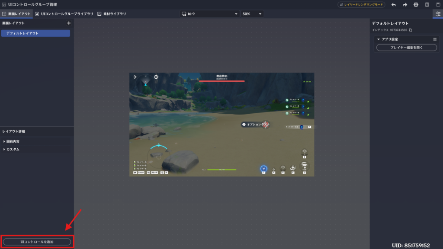Select the locate target icon beside the compass
Viewport: 443px width, 249px height.
(156, 77)
